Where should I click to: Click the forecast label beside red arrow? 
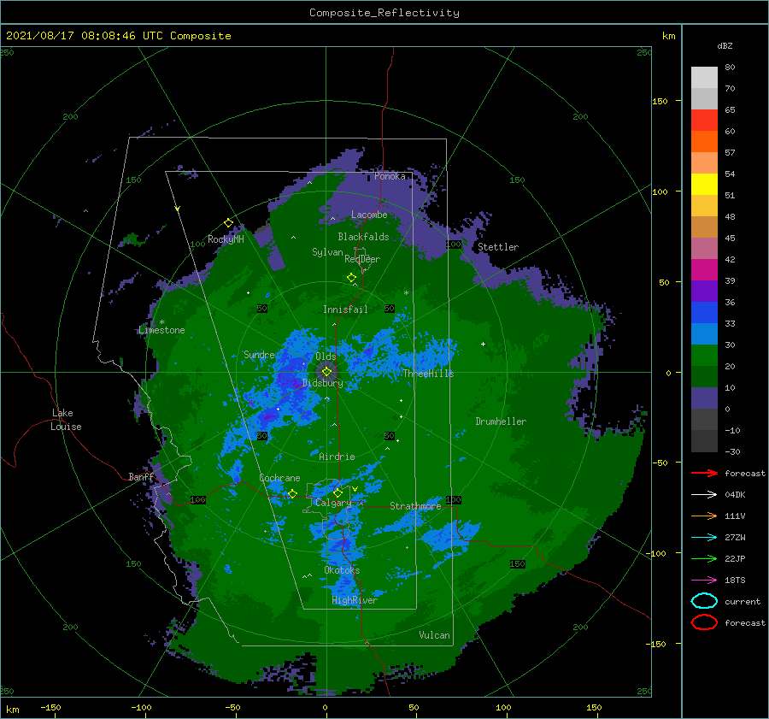[745, 473]
